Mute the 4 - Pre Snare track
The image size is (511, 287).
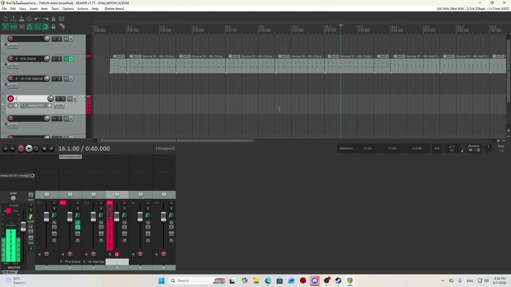[54, 59]
